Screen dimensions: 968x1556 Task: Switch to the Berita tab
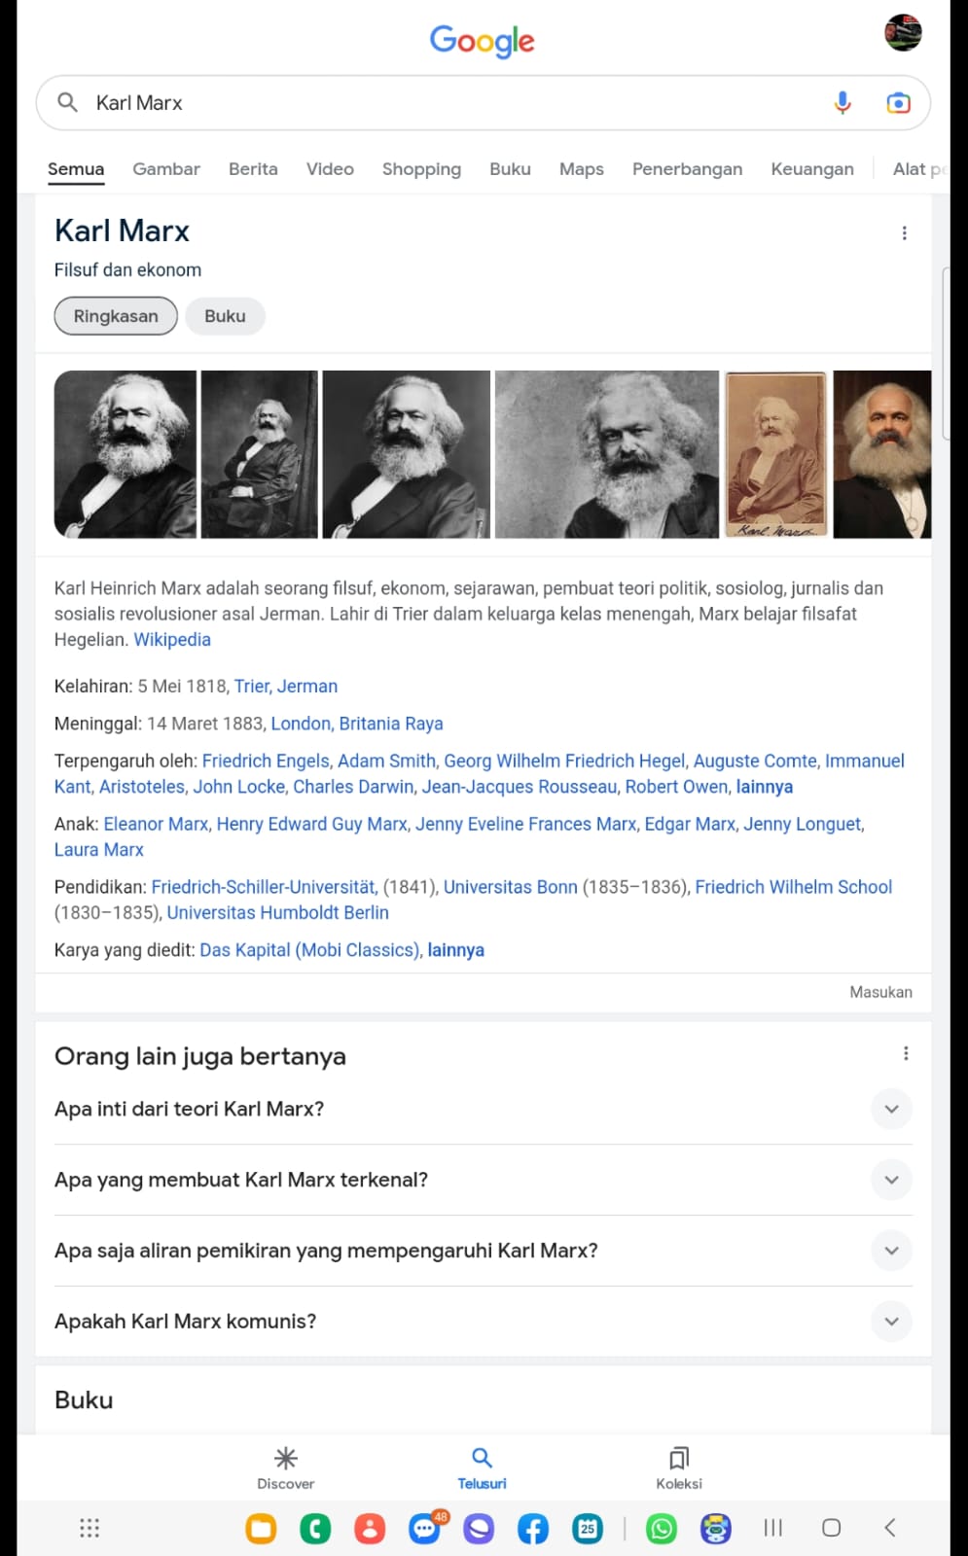tap(253, 169)
